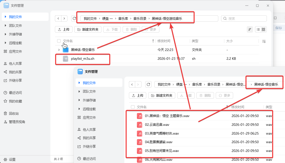This screenshot has width=285, height=163.
Task: Create a new folder in the rear window
Action: 88,29
